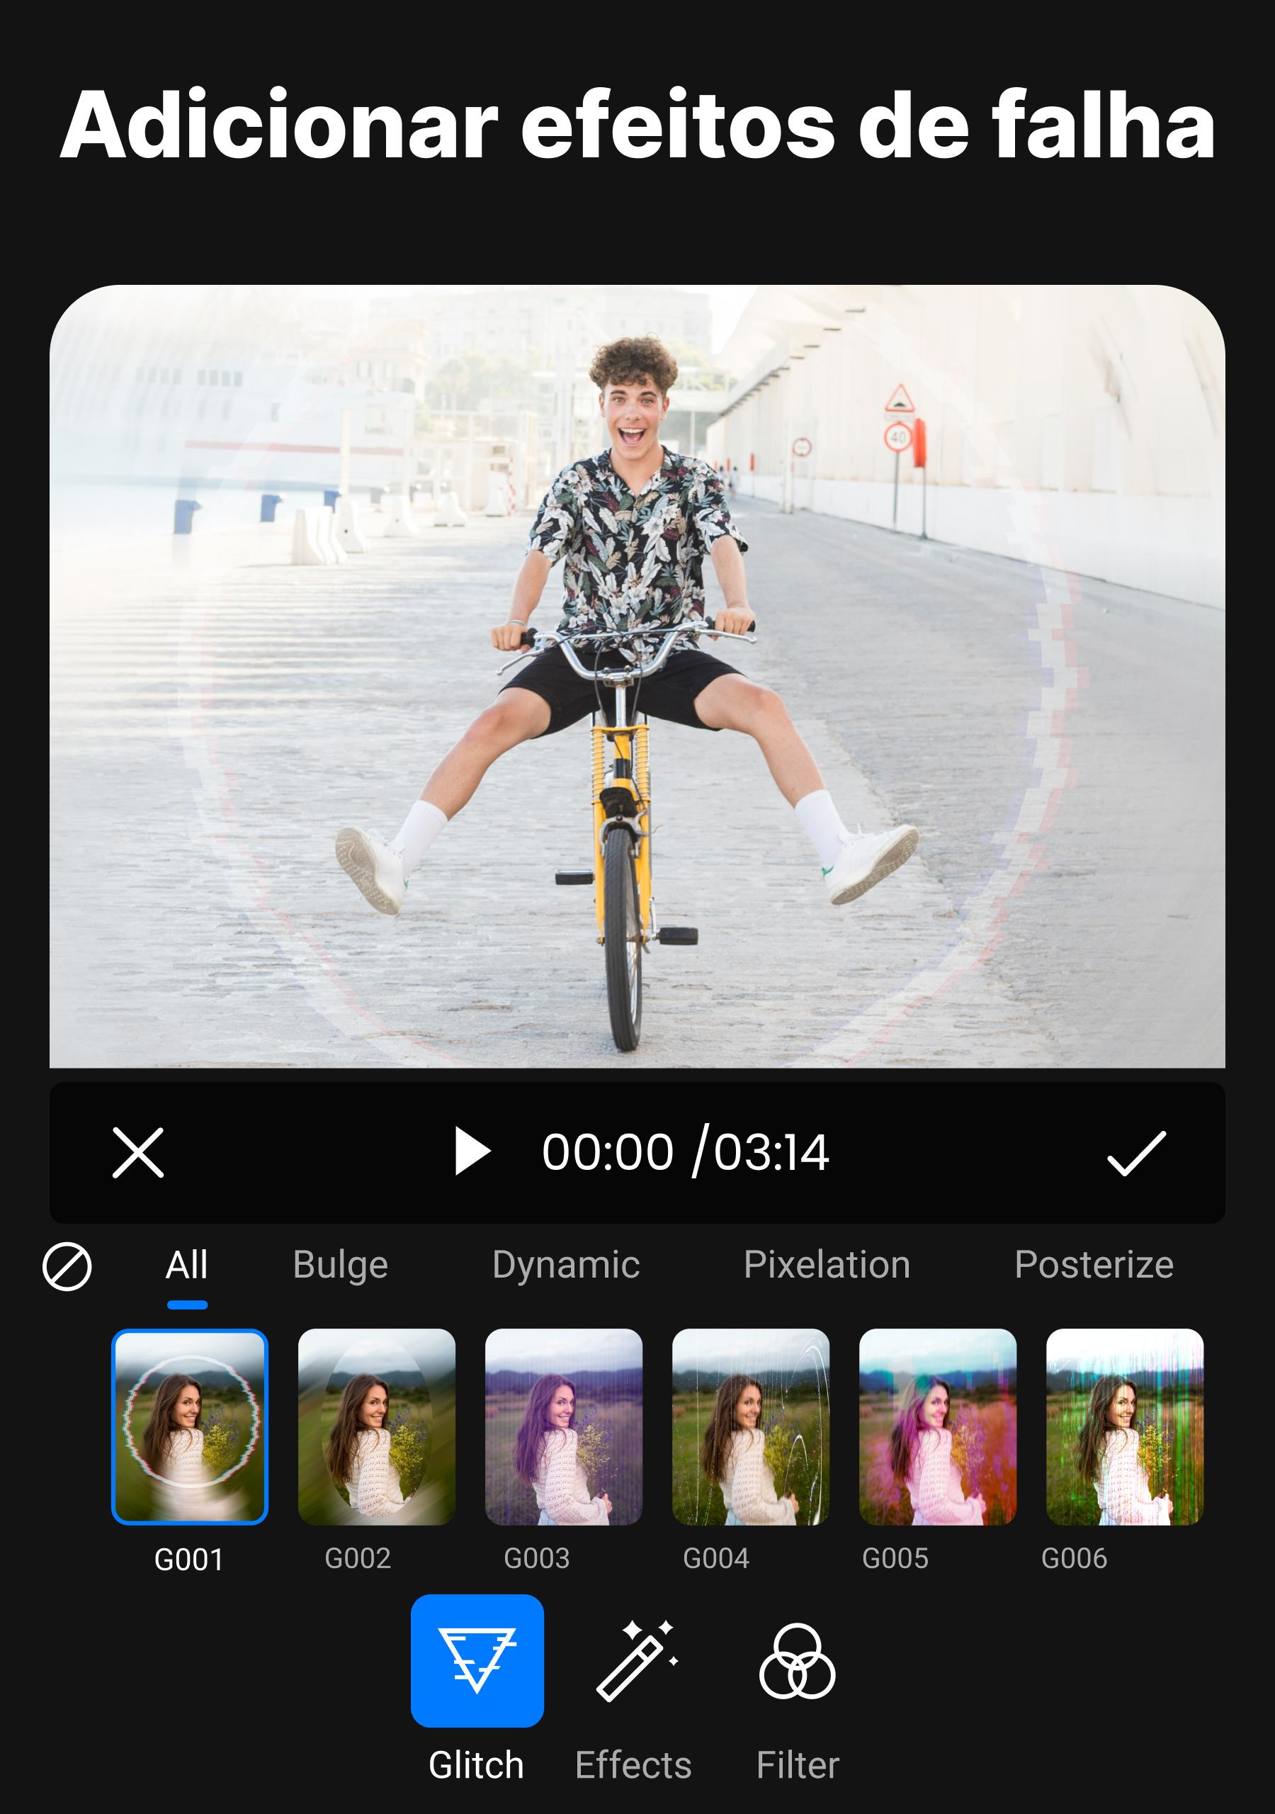The image size is (1275, 1814).
Task: Pick the G005 color glitch thumbnail
Action: tap(938, 1427)
